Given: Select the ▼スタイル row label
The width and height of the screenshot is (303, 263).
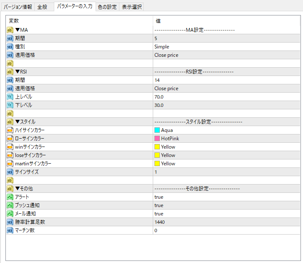Looking at the screenshot, I should click(25, 122).
